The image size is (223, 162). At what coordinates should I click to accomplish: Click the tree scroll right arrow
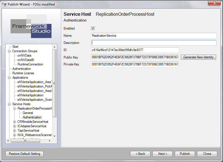(50, 141)
